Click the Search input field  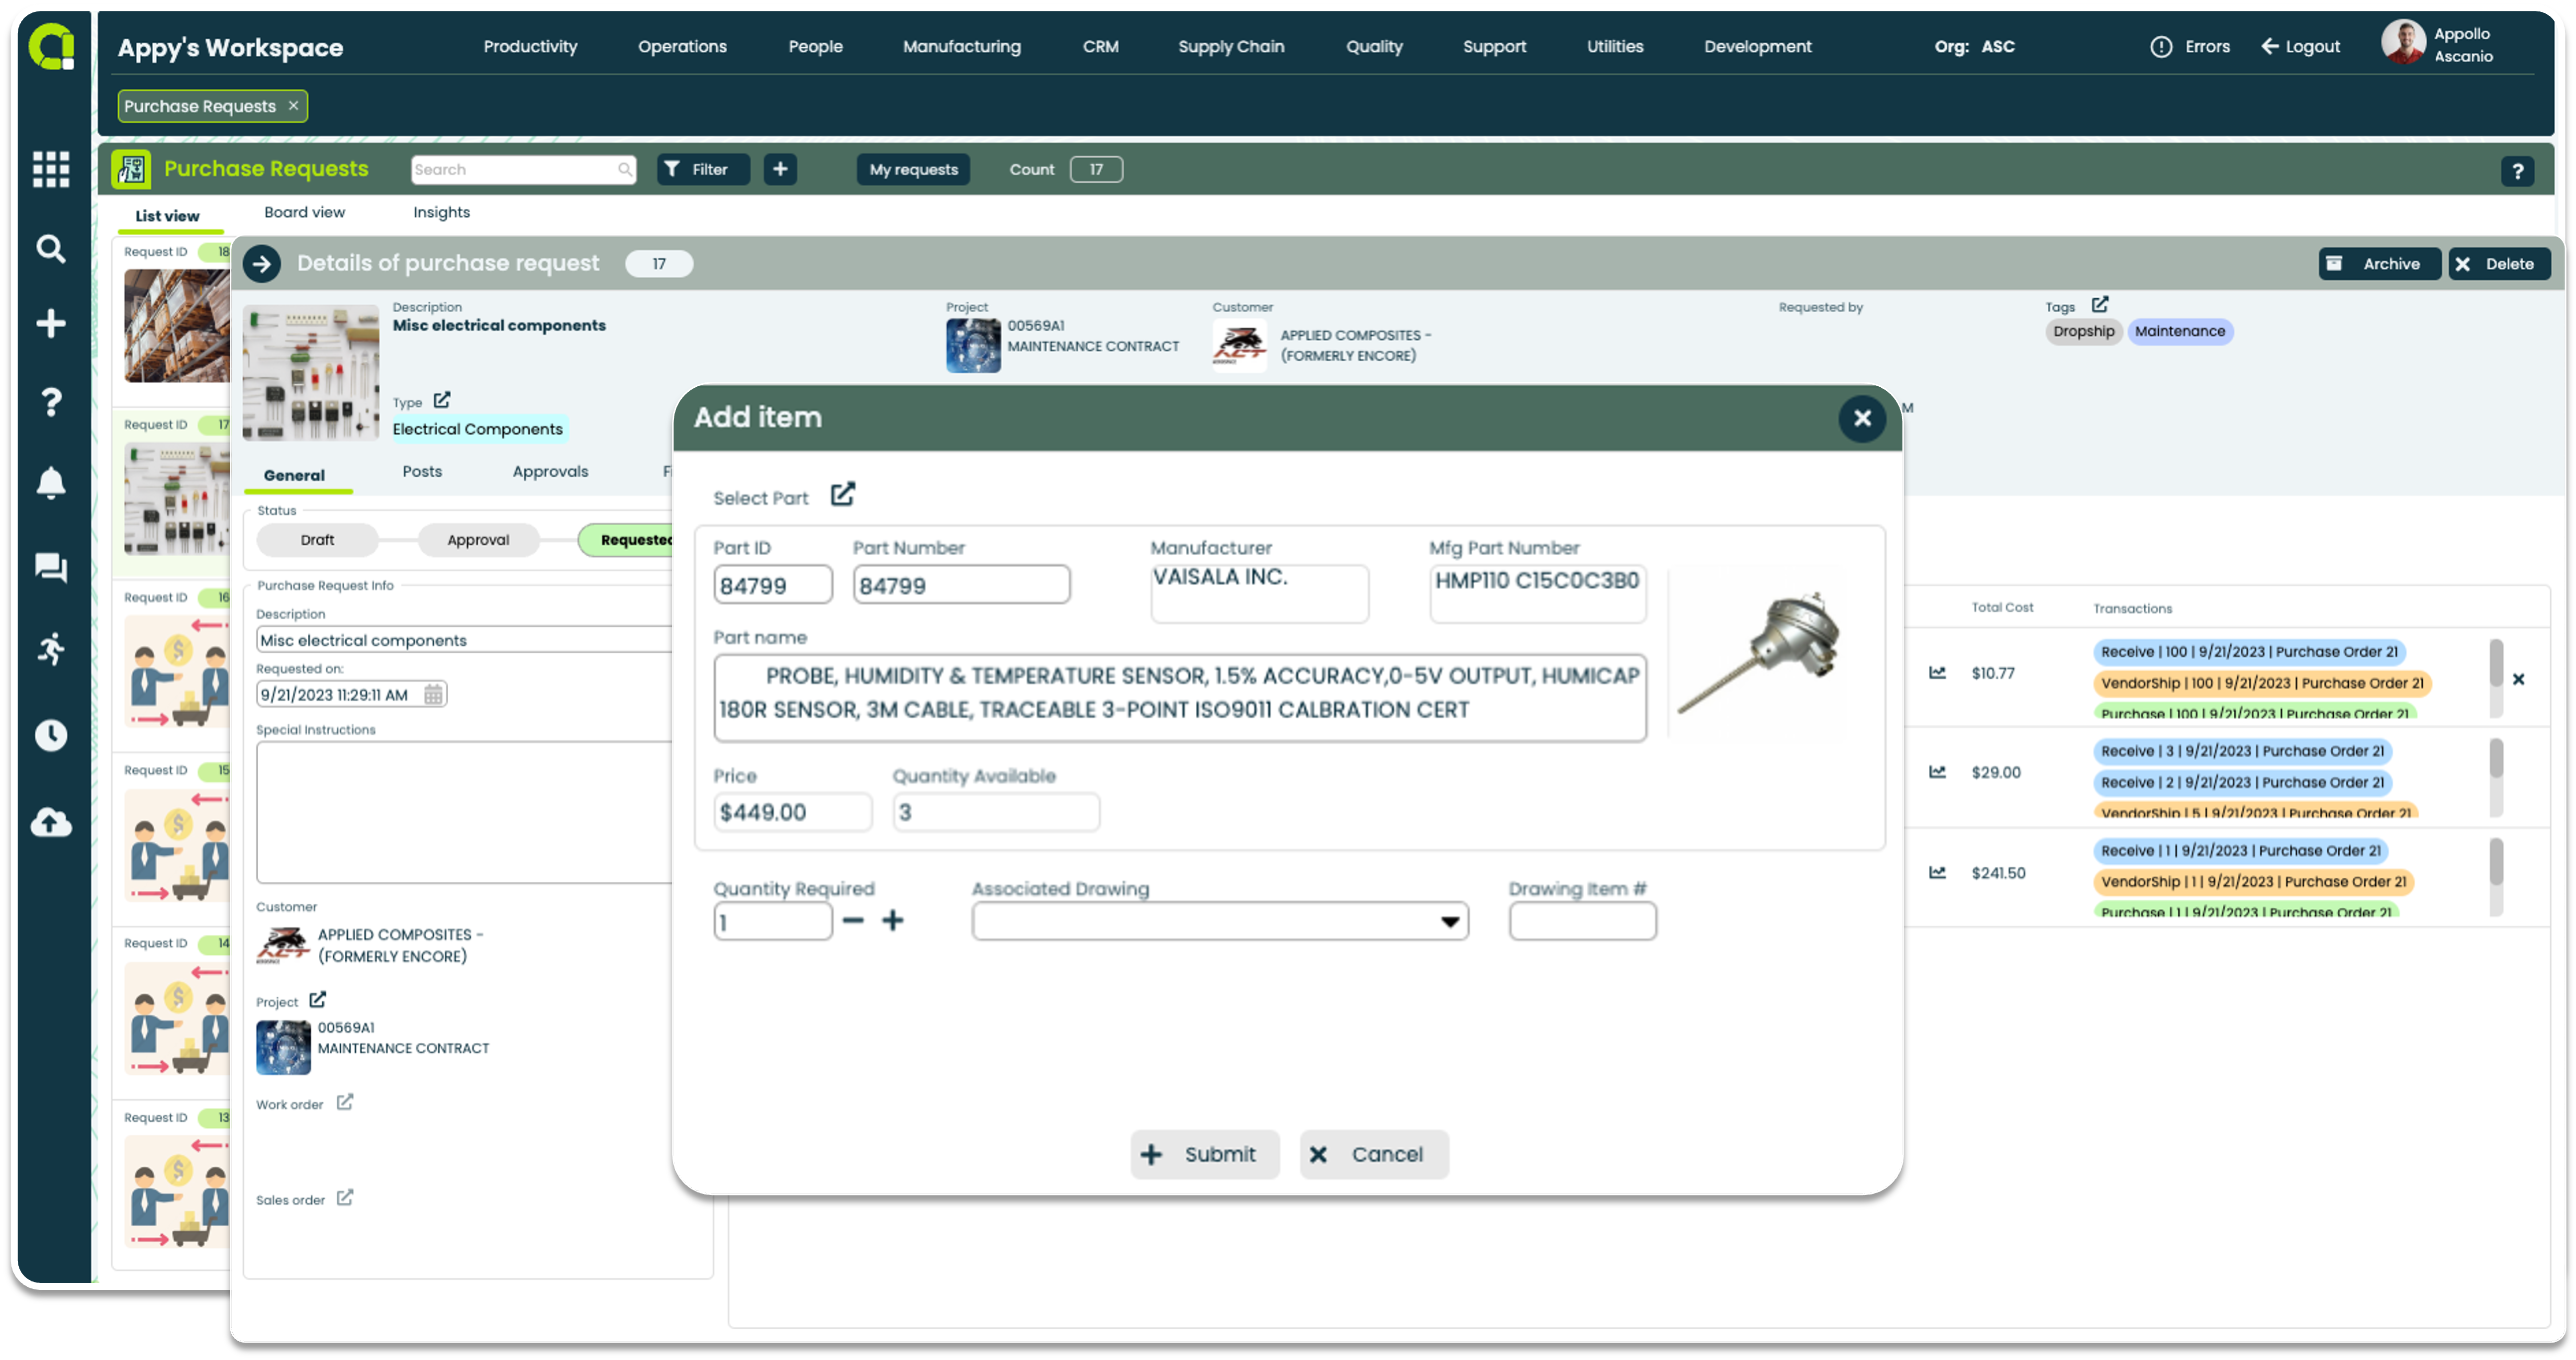tap(523, 169)
